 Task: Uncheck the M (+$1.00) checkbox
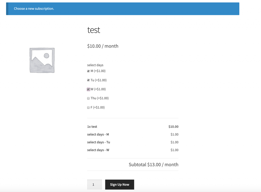point(88,71)
